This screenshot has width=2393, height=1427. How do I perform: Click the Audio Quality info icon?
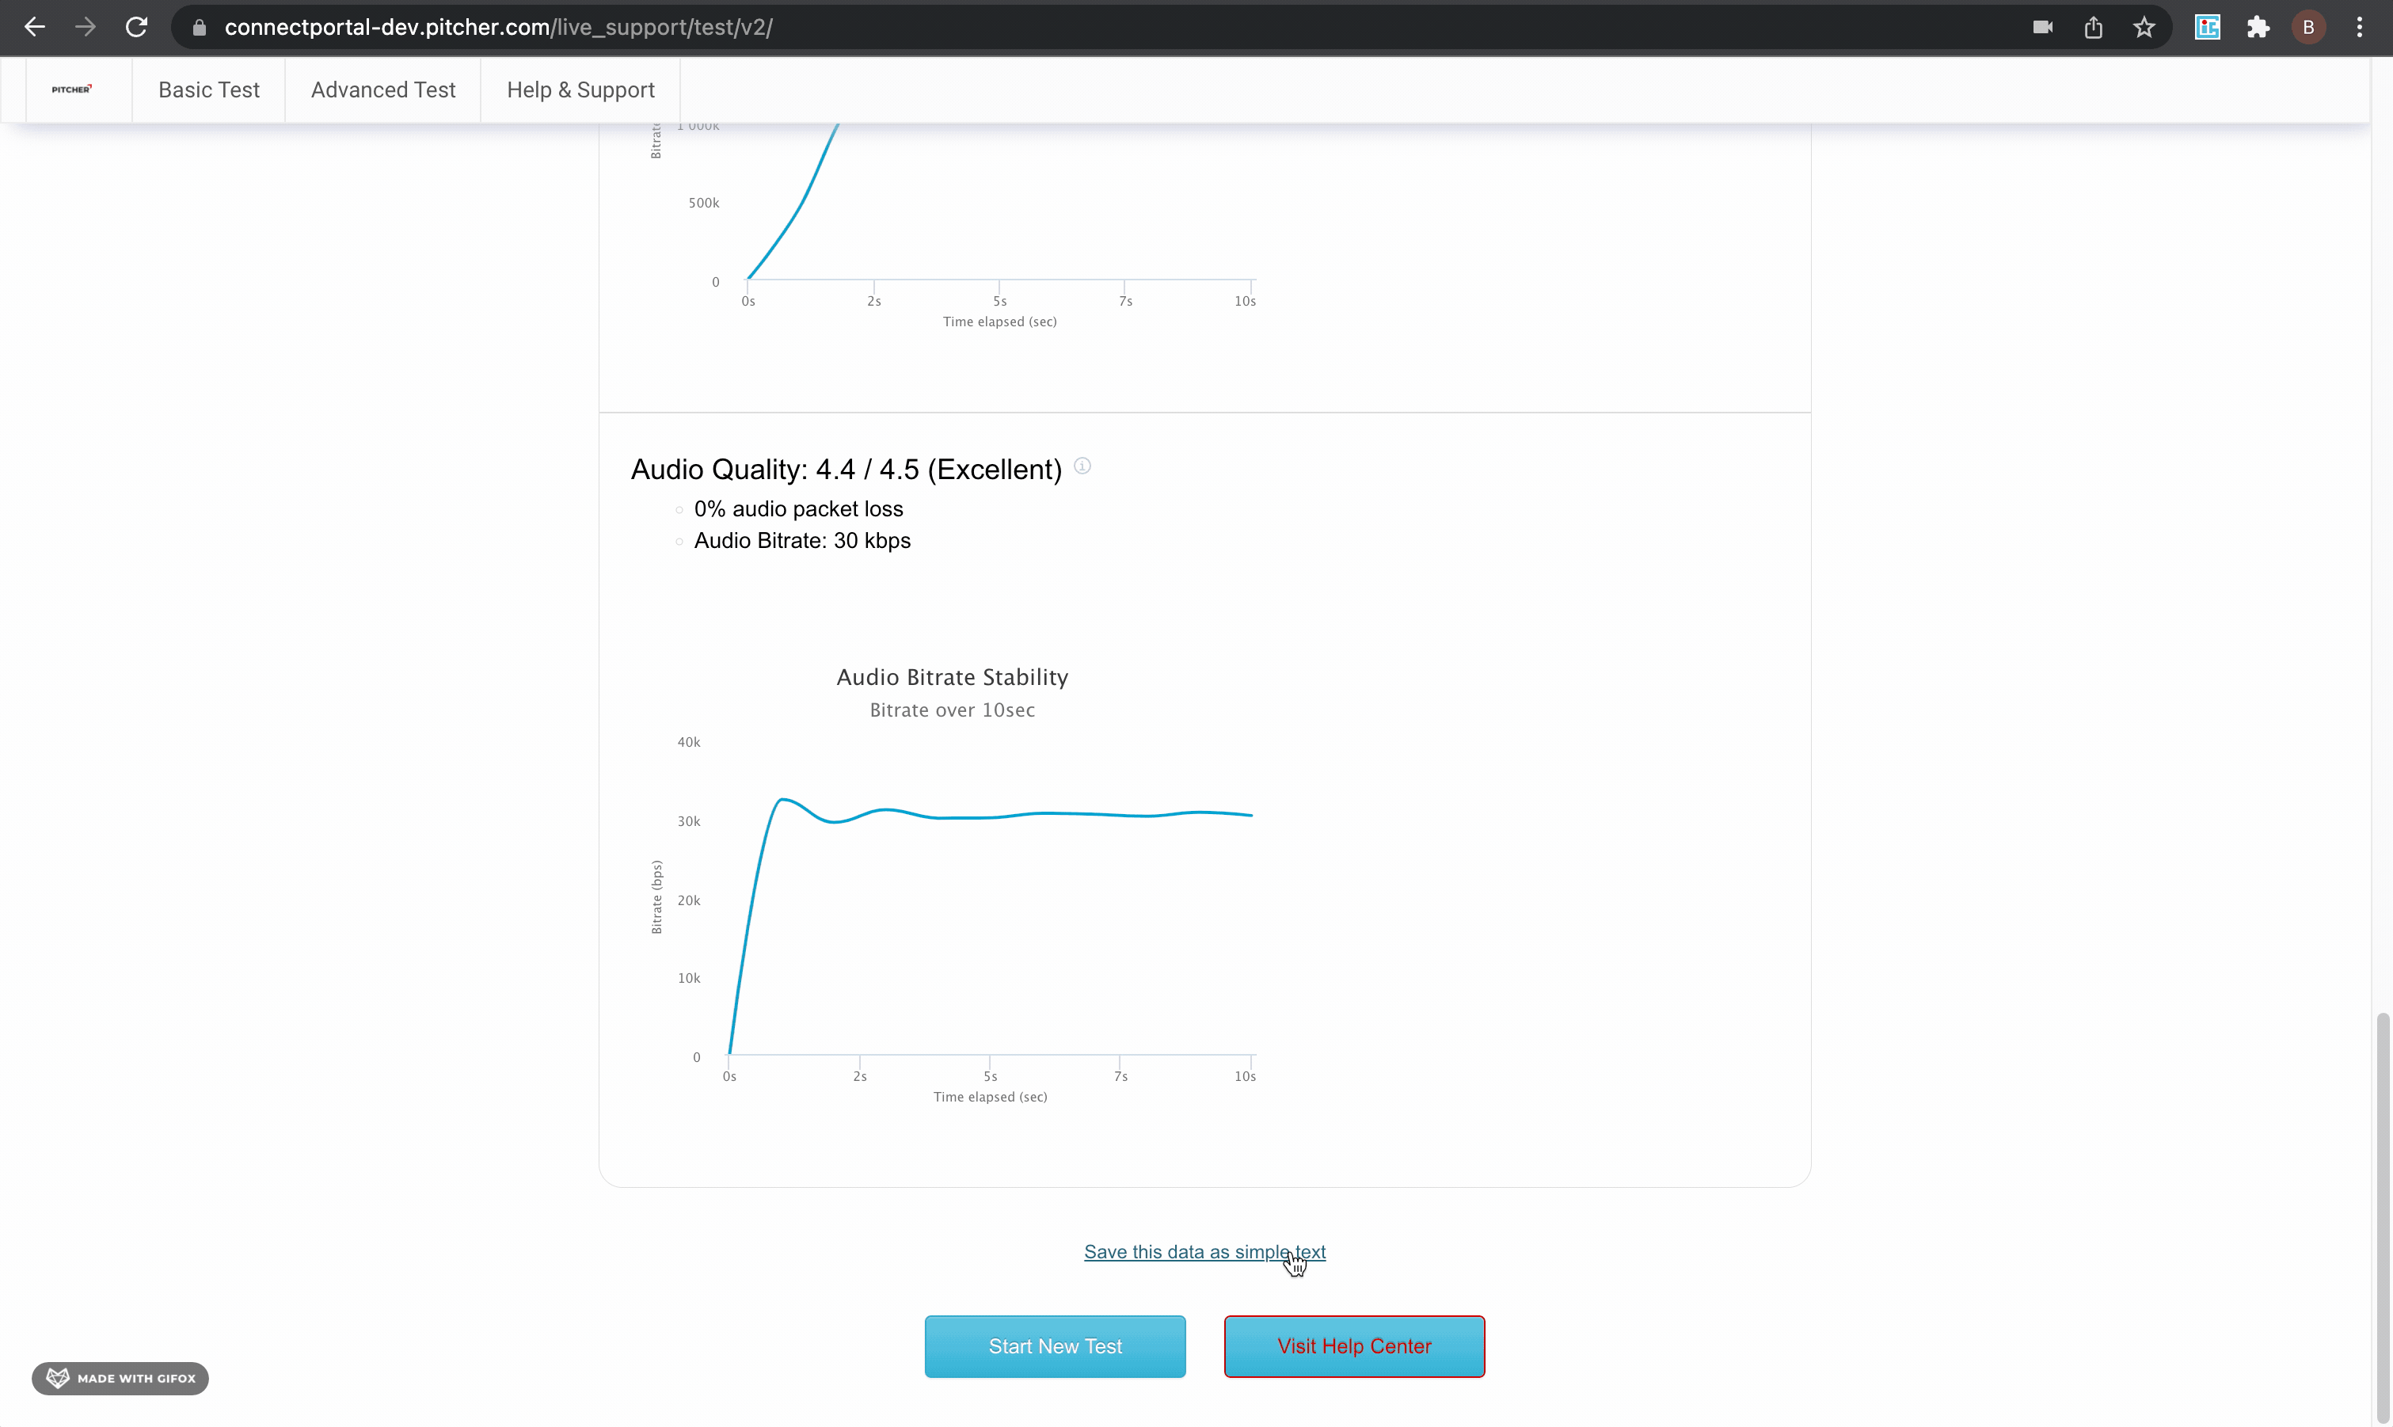(1082, 466)
